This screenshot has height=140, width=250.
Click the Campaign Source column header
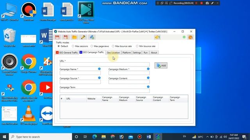(143, 98)
